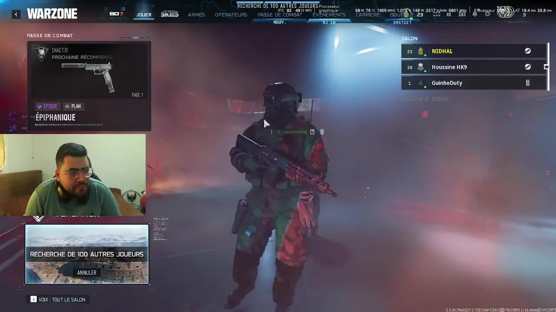556x312 pixels.
Task: Open the OPÉRATEURS tab
Action: 231,15
